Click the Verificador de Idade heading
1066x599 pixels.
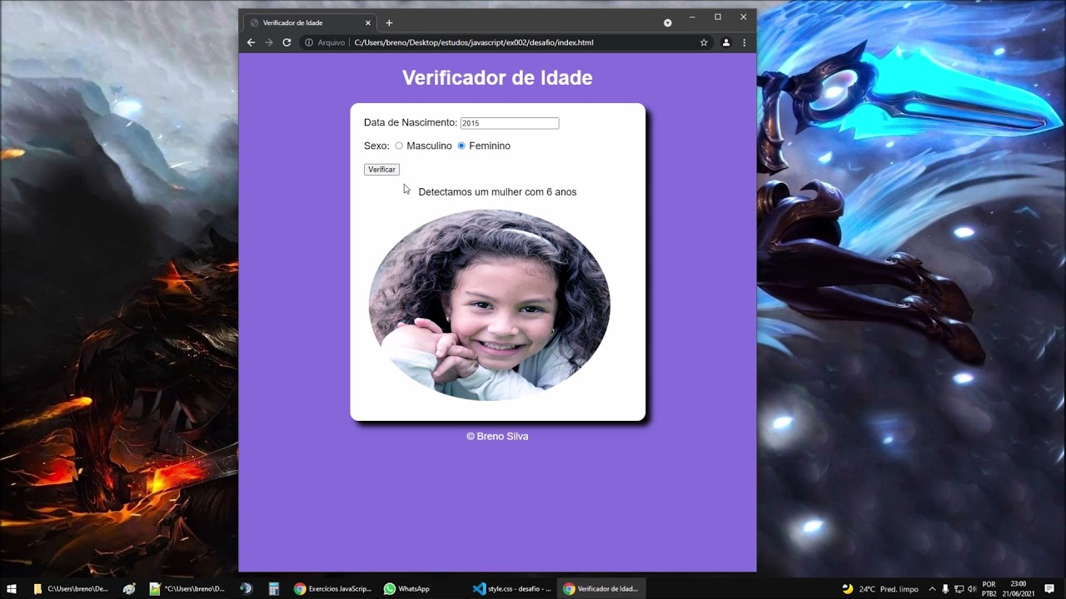(x=497, y=78)
